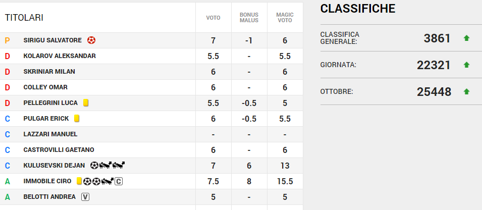Click the green arrow beside Classifica Generale

(466, 38)
